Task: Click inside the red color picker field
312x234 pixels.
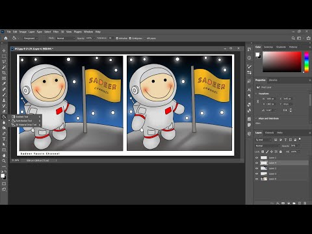Action: 282,62
